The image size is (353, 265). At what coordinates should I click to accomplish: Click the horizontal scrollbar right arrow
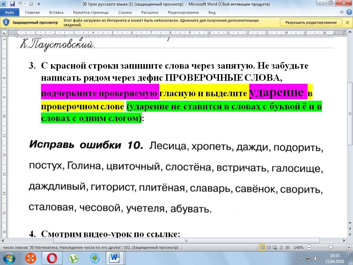[x=344, y=241]
